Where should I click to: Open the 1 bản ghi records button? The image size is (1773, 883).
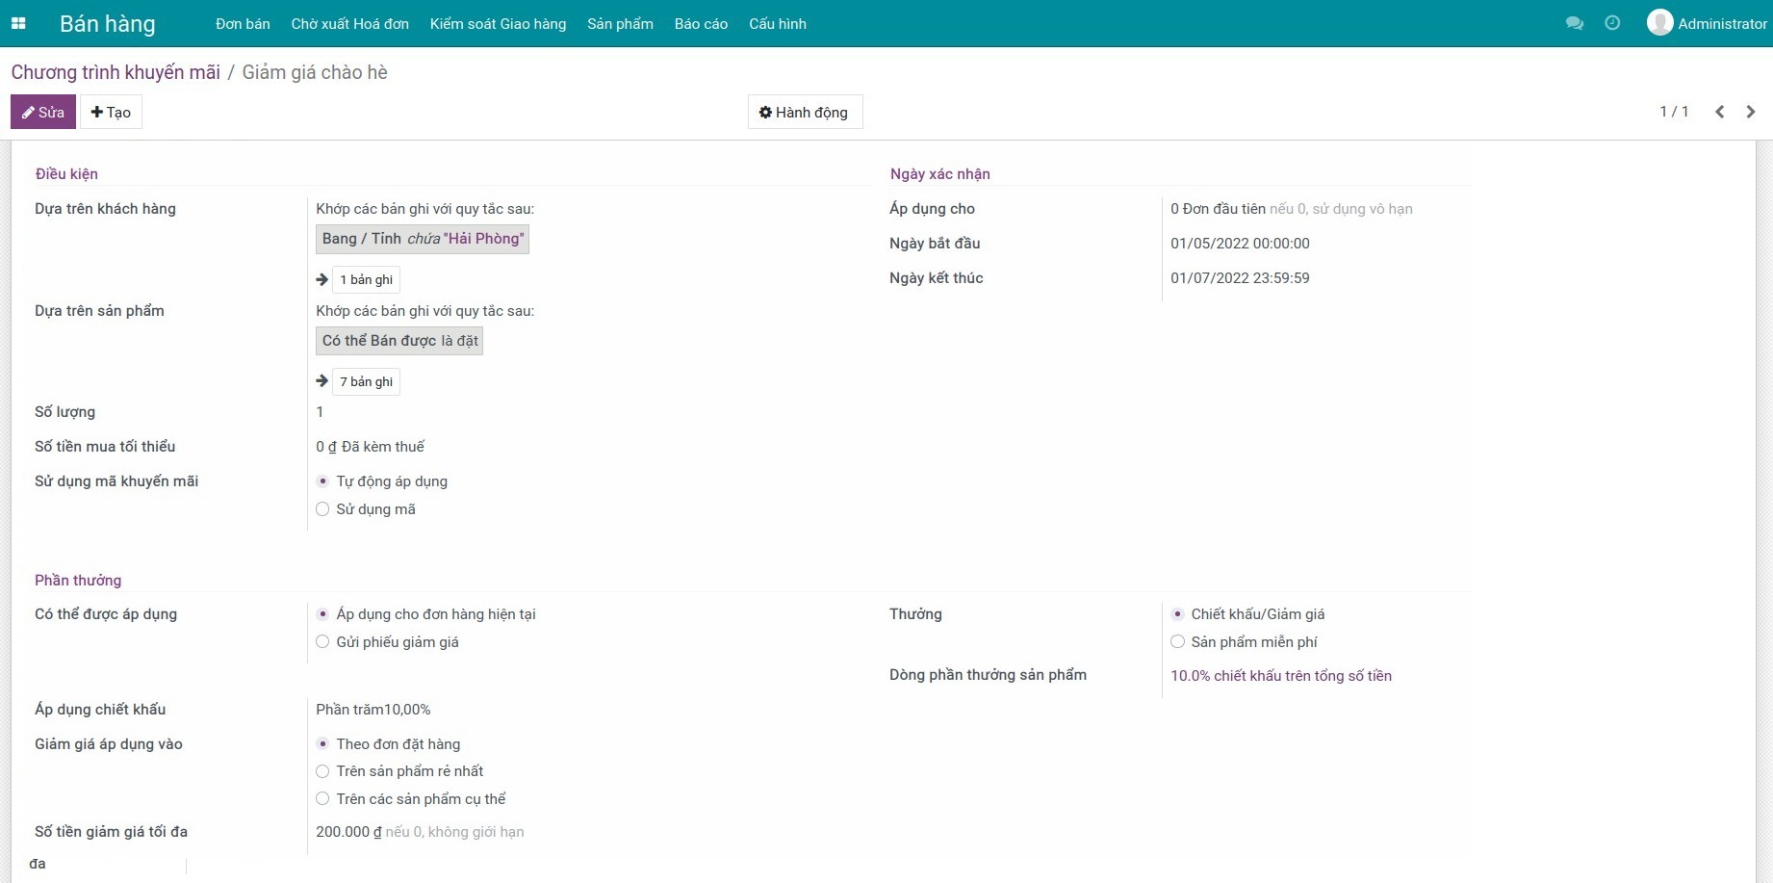366,279
